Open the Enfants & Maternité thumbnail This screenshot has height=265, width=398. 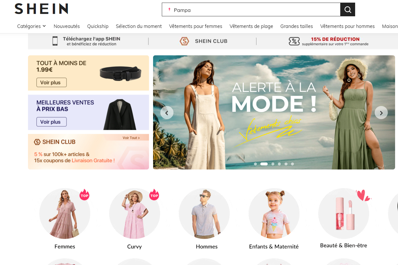(x=274, y=213)
